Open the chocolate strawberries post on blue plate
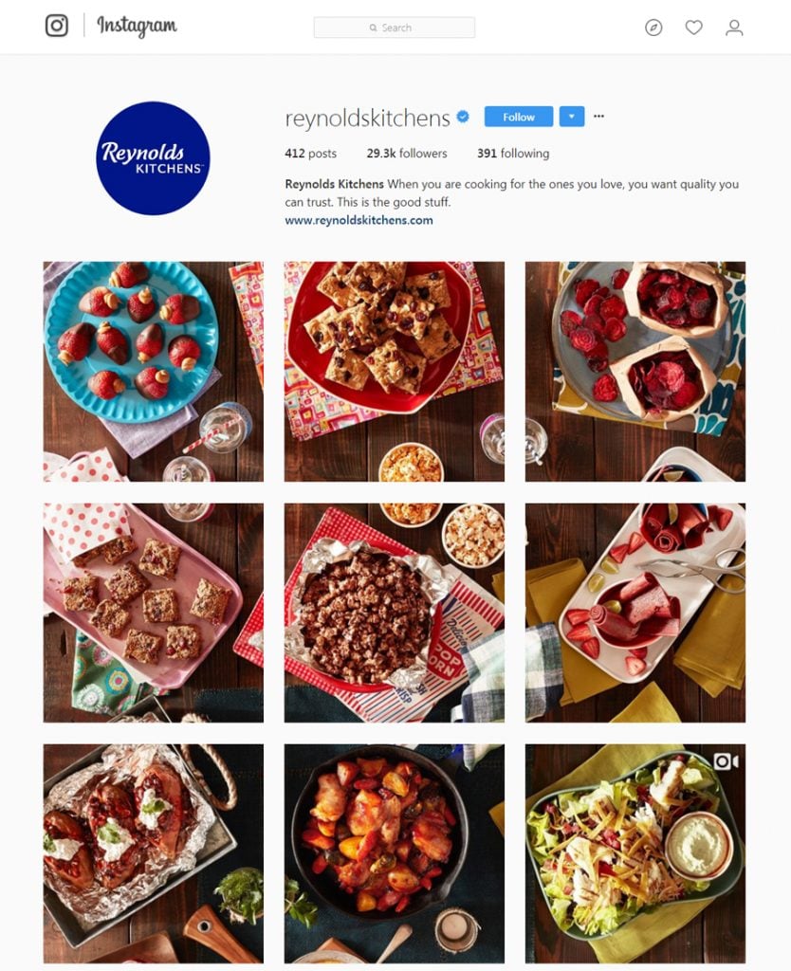Viewport: 791px width, 971px height. tap(153, 372)
